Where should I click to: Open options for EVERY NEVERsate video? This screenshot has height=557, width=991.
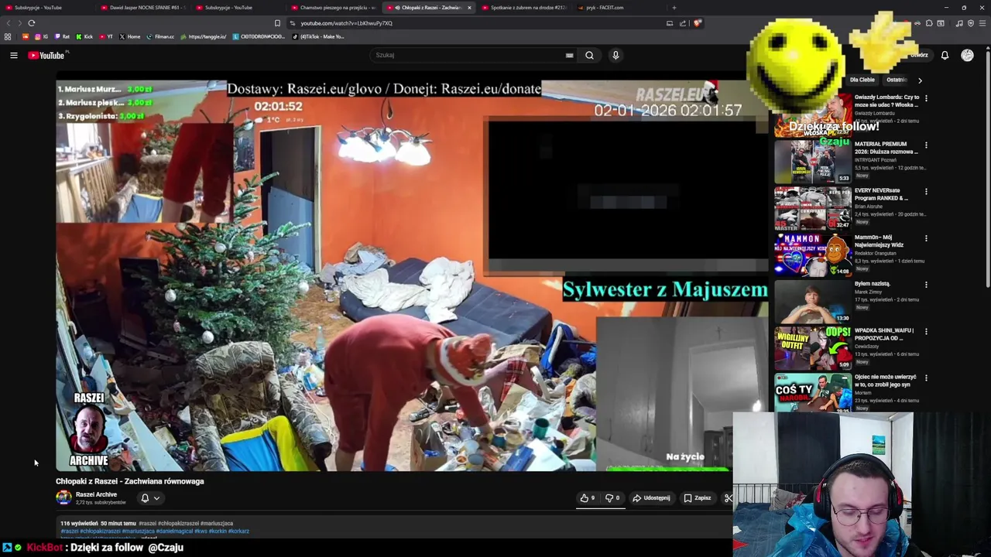click(x=926, y=191)
